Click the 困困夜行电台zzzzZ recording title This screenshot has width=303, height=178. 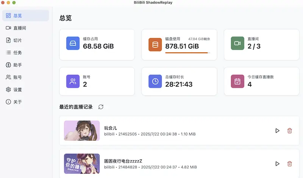click(x=123, y=161)
